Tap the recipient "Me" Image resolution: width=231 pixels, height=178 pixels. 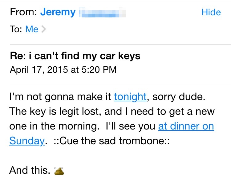pyautogui.click(x=32, y=29)
